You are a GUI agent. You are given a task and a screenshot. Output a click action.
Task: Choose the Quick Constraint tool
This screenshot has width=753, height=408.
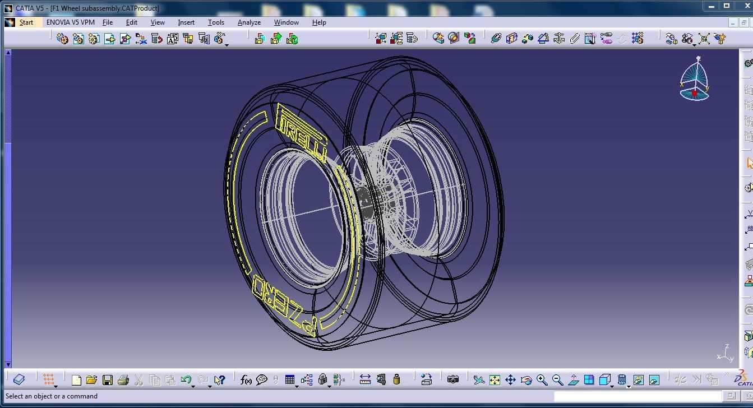[x=590, y=38]
